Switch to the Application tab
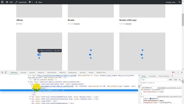This screenshot has width=184, height=104. [72, 73]
